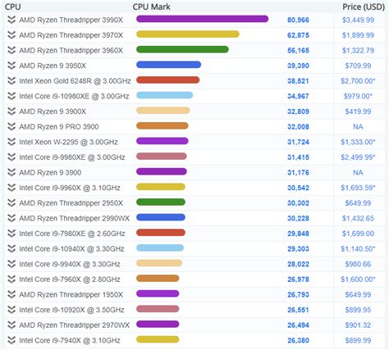Click the 56,165 CPU Mark score
This screenshot has height=350, width=389.
[298, 51]
